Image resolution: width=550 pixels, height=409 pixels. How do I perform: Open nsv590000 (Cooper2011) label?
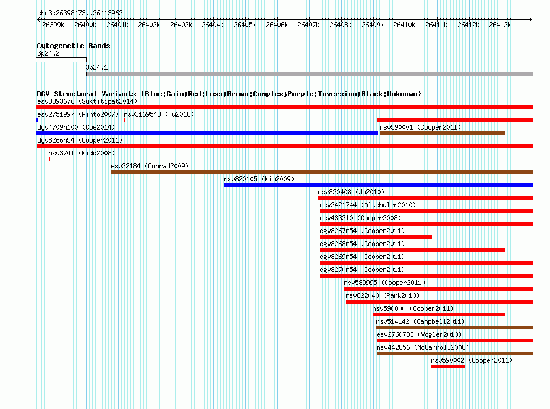click(413, 308)
